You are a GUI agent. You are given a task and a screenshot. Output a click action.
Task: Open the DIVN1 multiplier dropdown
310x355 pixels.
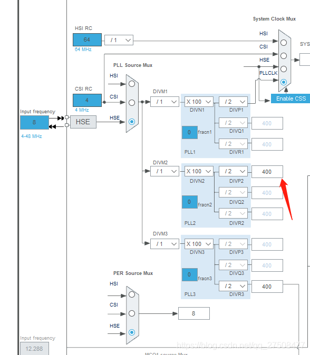tap(199, 102)
